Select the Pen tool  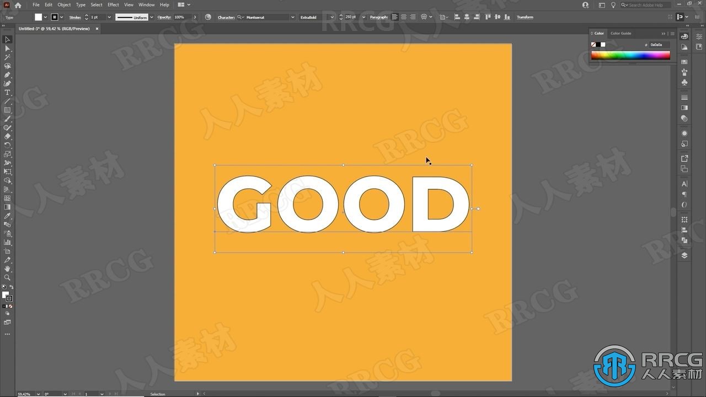click(7, 75)
